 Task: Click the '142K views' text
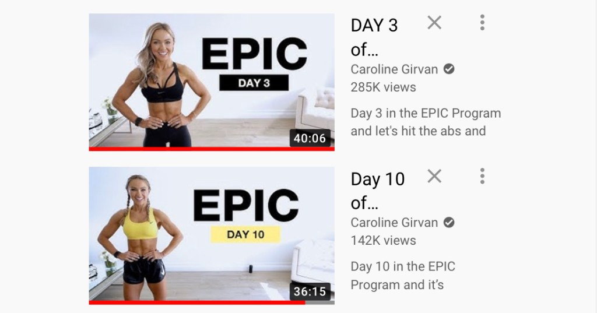tap(384, 241)
